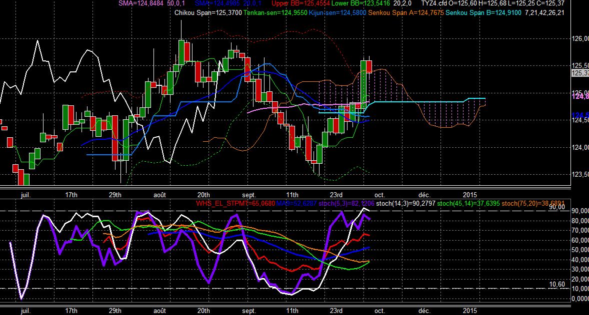The image size is (589, 315).
Task: Click the 60,000 stochastic axis value
Action: (x=580, y=240)
